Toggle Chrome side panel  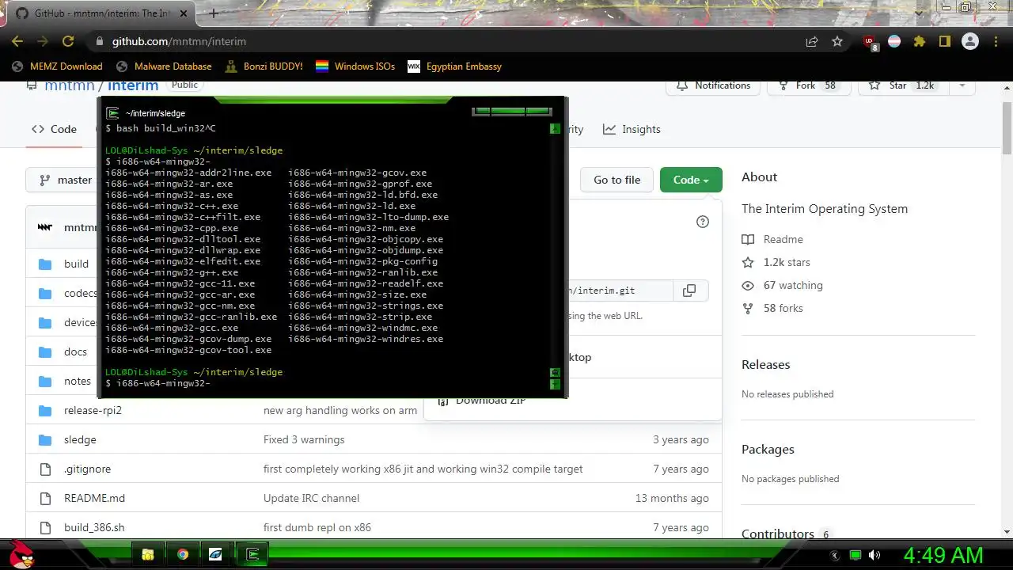coord(945,41)
